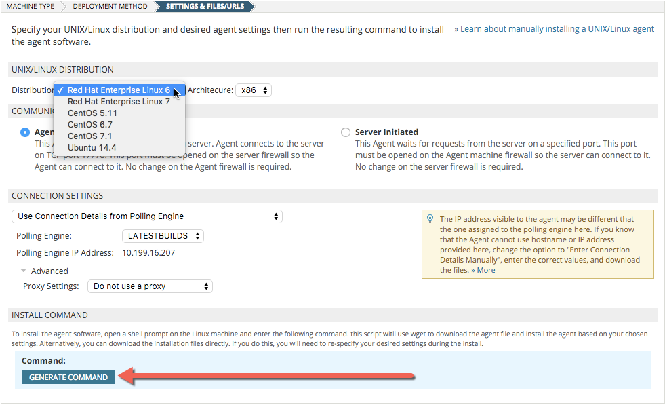Image resolution: width=665 pixels, height=405 pixels.
Task: Open Learn about manually installing UNIX/Linux agent link
Action: pos(555,29)
